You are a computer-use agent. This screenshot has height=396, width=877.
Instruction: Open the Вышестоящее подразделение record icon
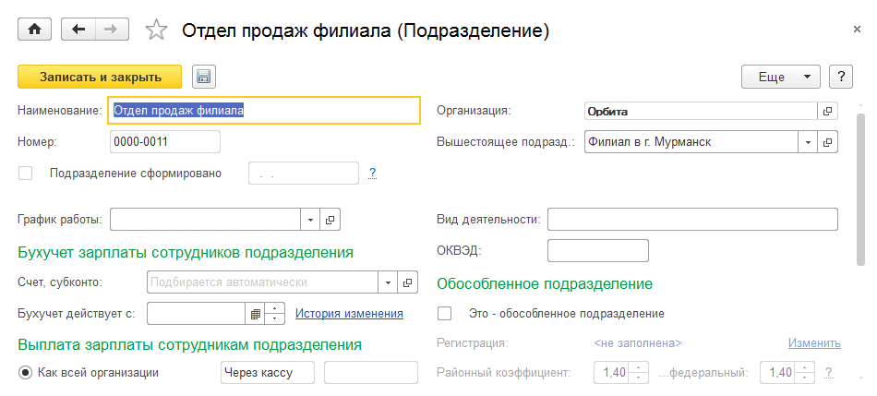827,142
